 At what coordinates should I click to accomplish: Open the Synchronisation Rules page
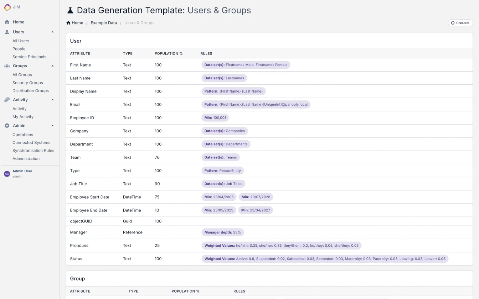click(x=34, y=150)
